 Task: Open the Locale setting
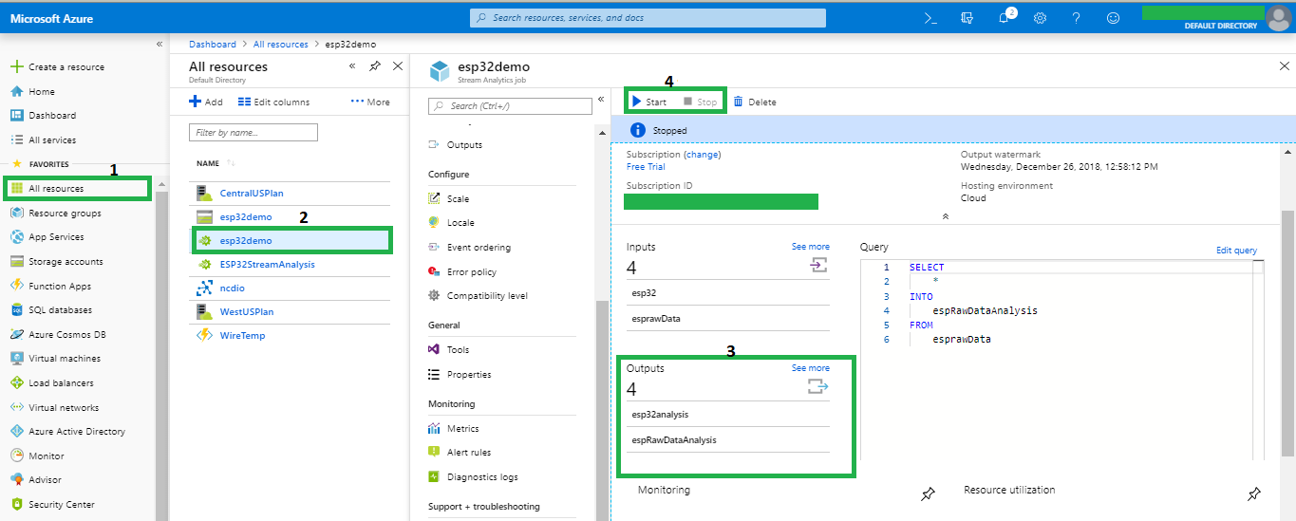pos(460,223)
